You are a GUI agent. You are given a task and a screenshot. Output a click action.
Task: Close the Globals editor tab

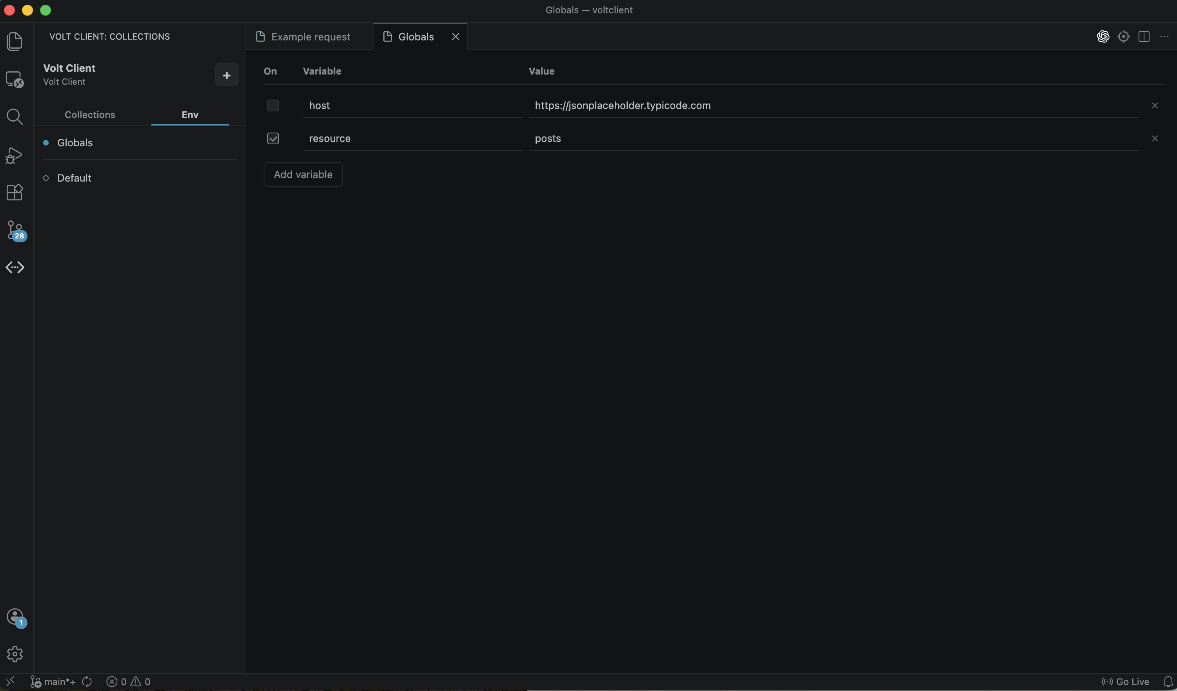point(456,36)
